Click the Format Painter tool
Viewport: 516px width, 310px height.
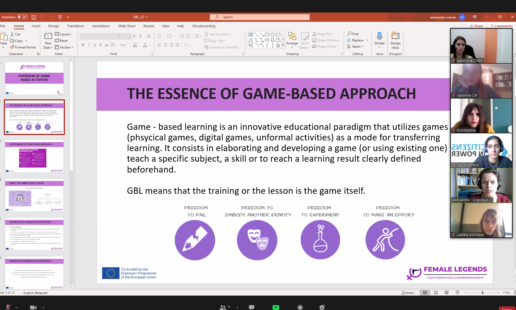[x=23, y=47]
